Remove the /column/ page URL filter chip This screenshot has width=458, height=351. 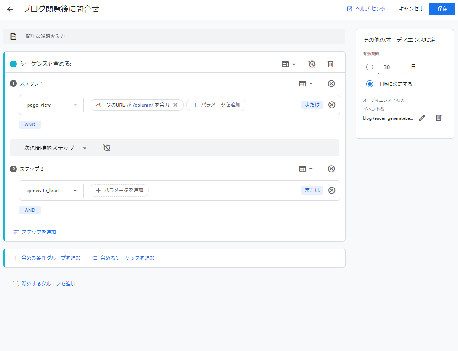tap(176, 105)
